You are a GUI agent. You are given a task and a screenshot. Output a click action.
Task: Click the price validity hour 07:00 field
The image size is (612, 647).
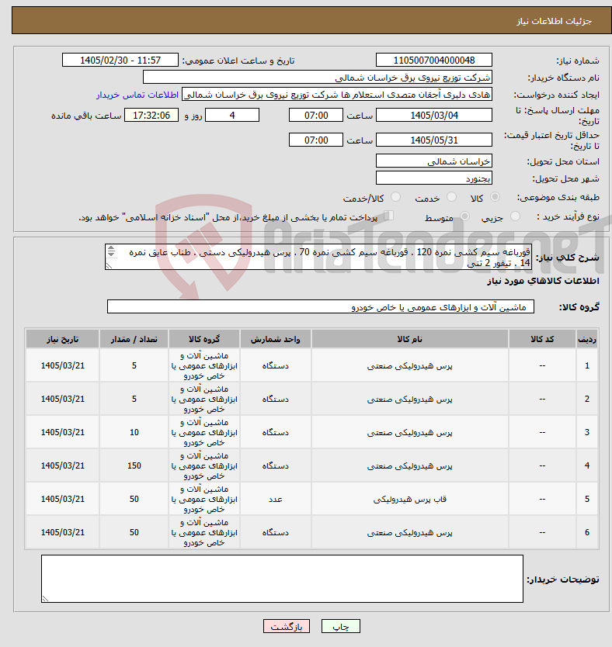tap(316, 140)
